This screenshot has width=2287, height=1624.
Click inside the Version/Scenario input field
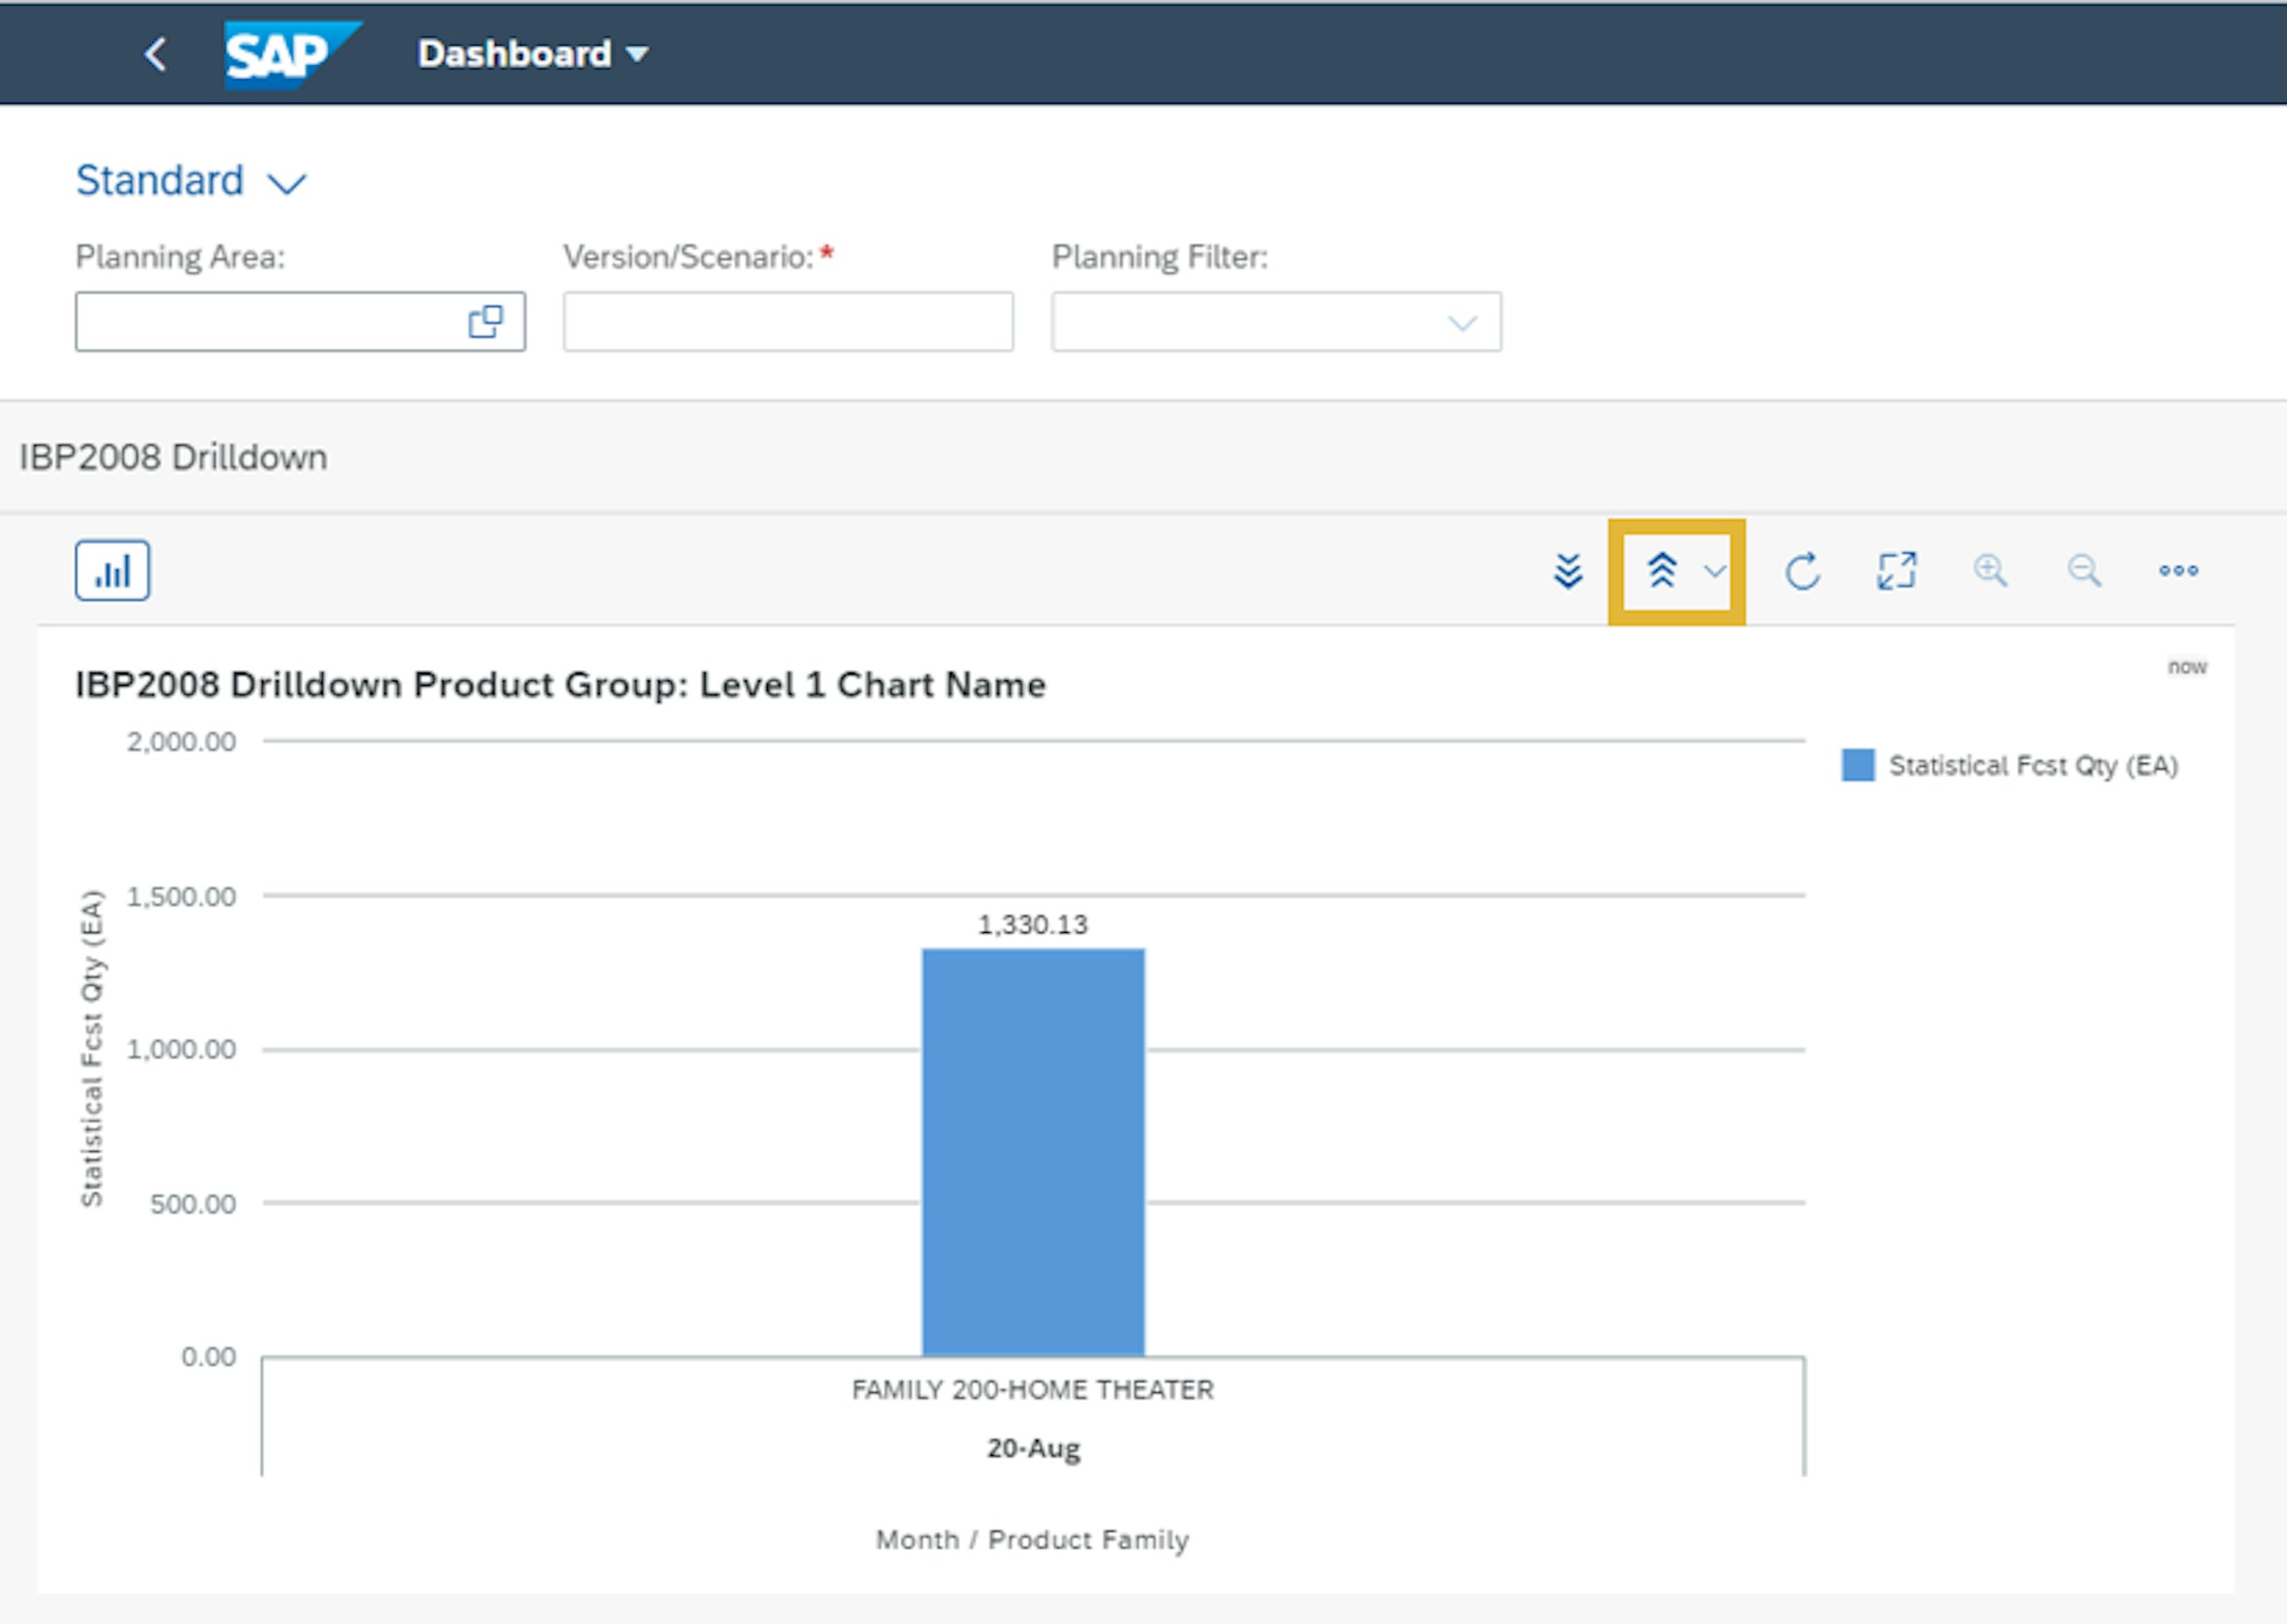coord(787,321)
